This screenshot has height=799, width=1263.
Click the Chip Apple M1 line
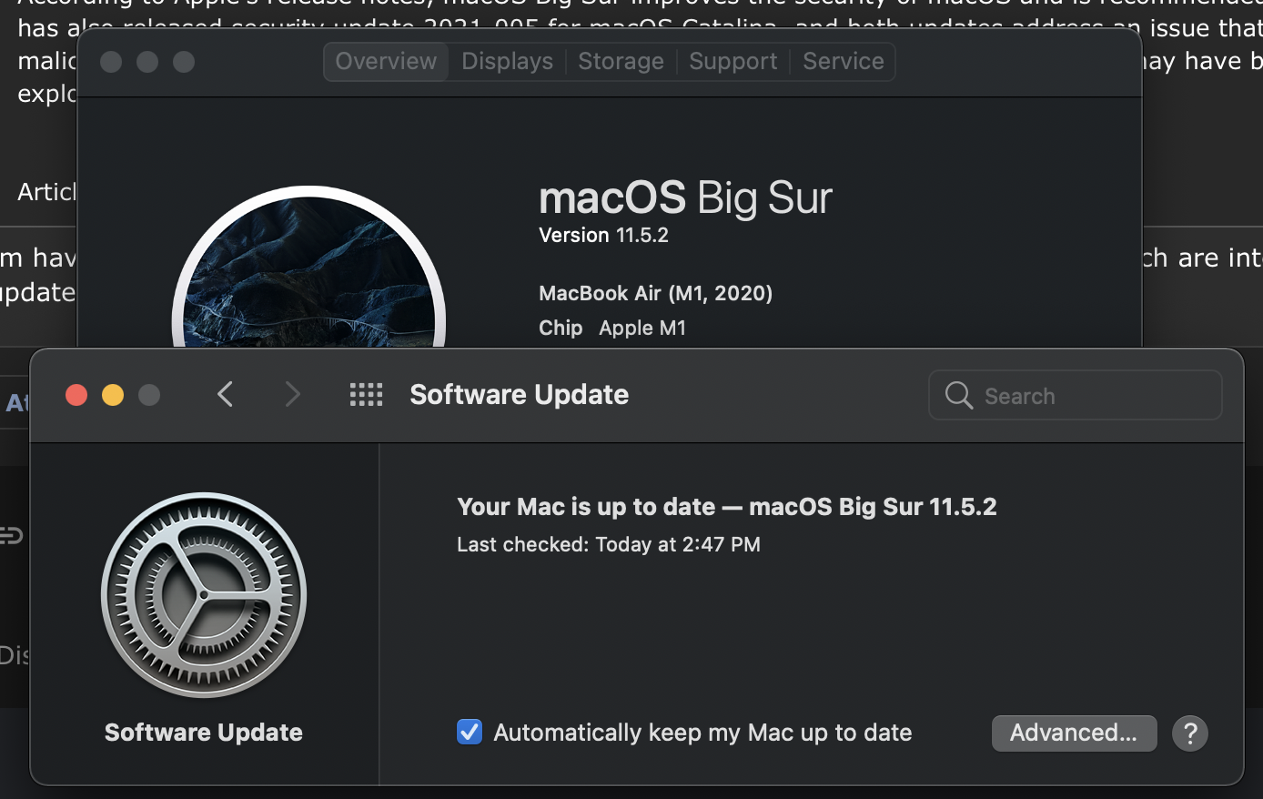pyautogui.click(x=612, y=328)
